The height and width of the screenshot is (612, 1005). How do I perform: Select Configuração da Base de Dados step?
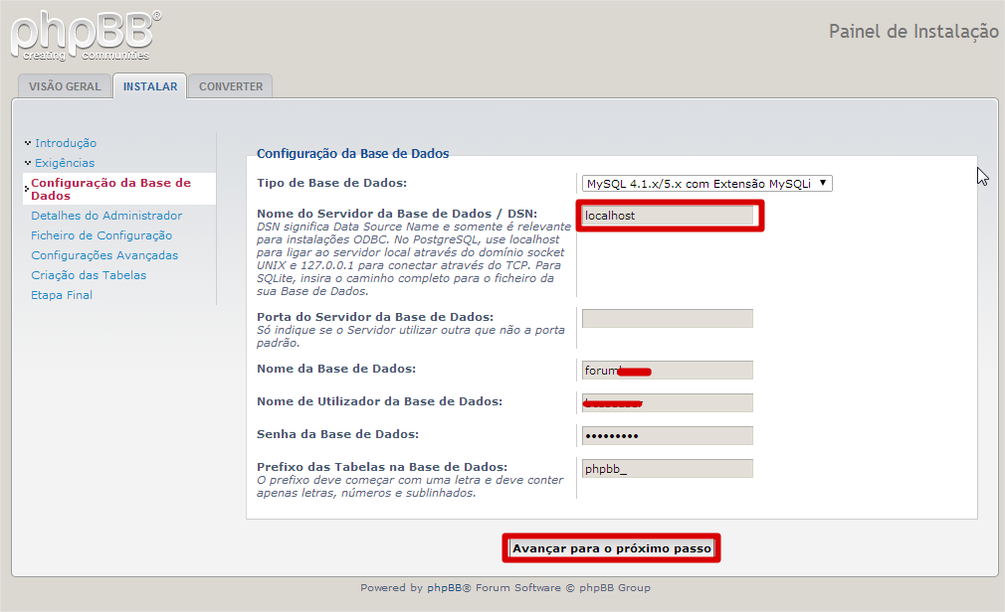click(x=110, y=189)
